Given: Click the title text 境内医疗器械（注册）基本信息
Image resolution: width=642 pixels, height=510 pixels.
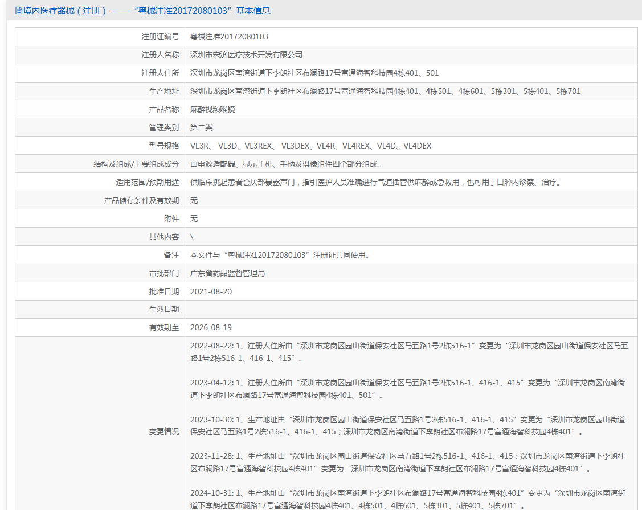Looking at the screenshot, I should pos(146,11).
